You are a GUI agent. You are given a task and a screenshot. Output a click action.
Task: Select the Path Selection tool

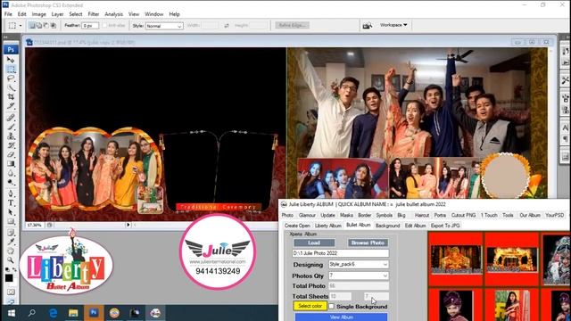pyautogui.click(x=11, y=212)
